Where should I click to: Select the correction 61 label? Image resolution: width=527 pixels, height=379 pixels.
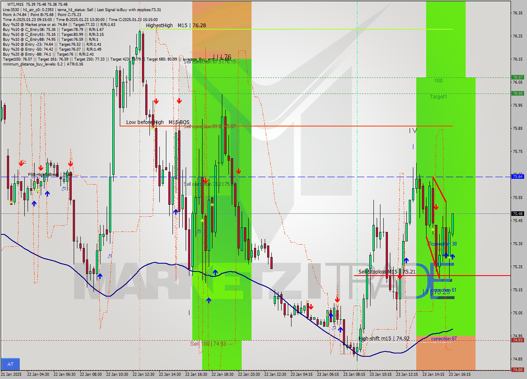[x=443, y=290]
